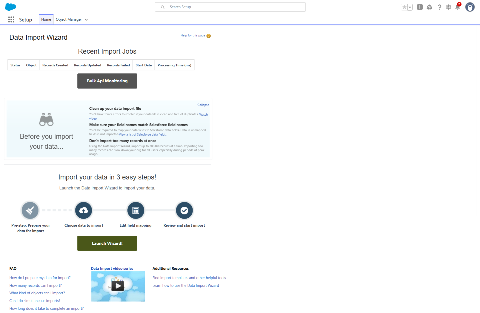This screenshot has height=313, width=480.
Task: Click the Records Updated column header
Action: (x=87, y=65)
